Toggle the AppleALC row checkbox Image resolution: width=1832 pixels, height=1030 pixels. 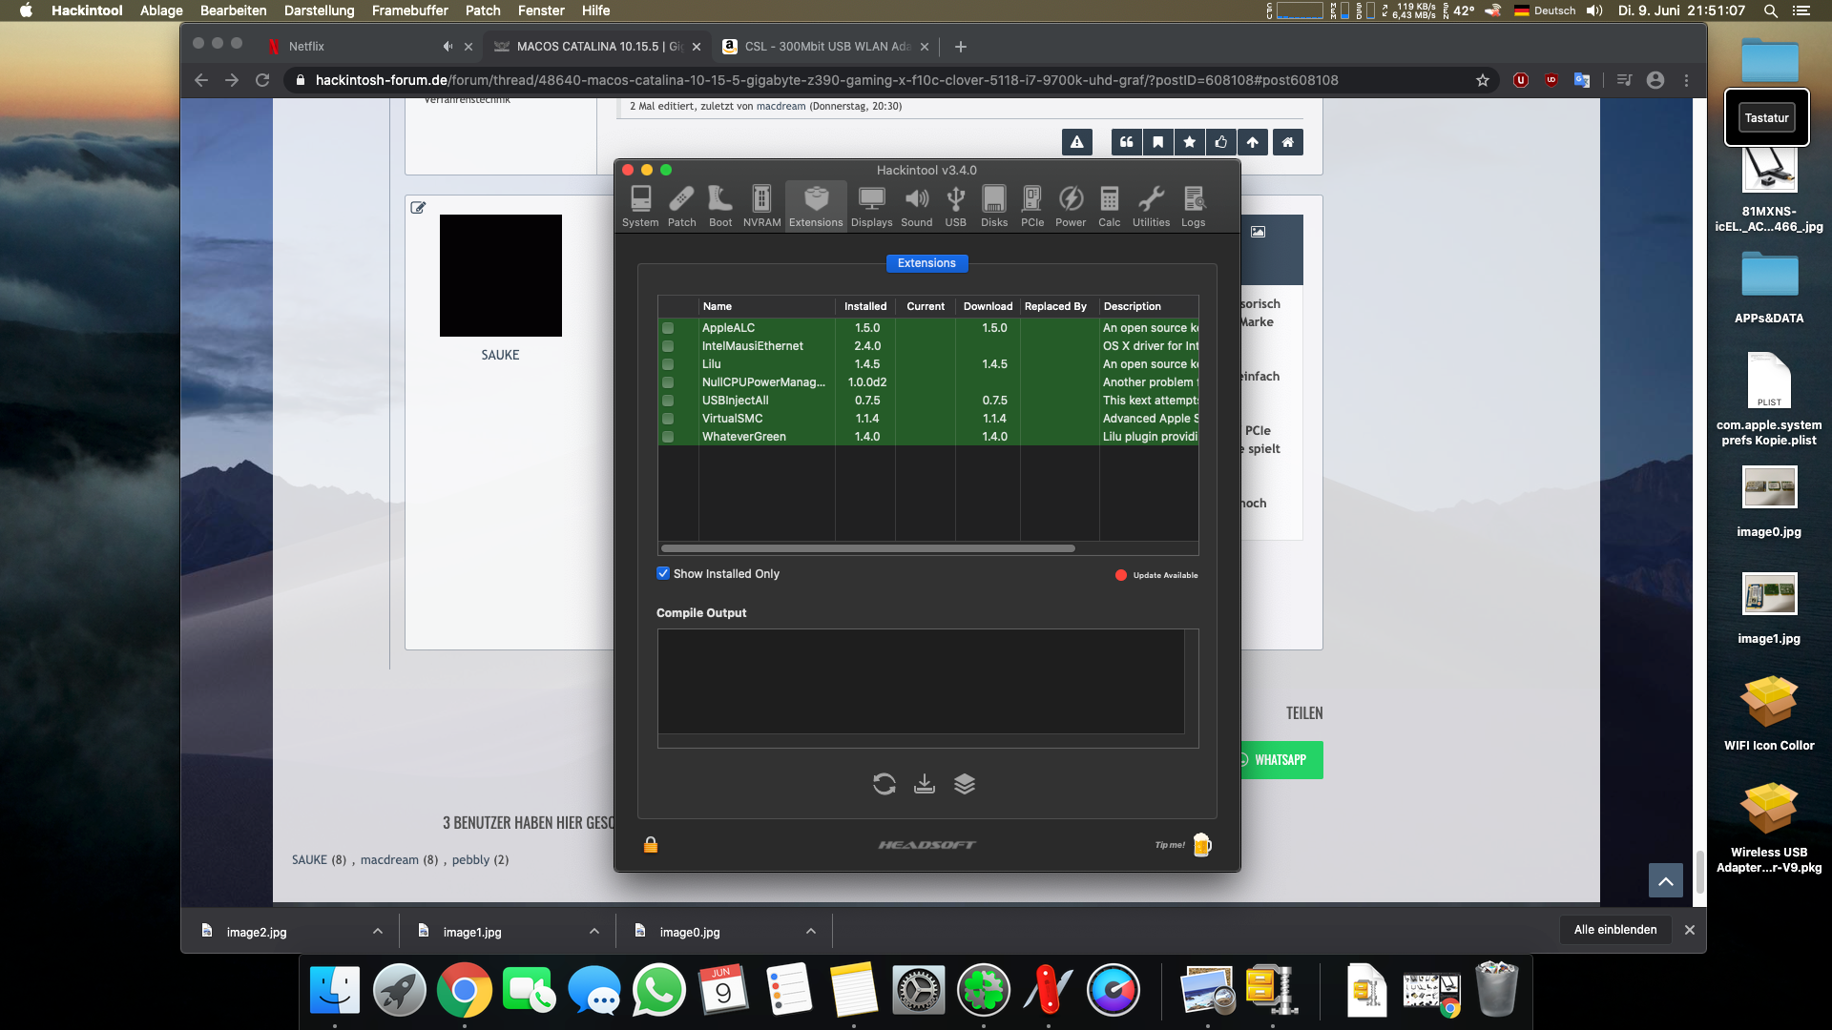click(668, 328)
